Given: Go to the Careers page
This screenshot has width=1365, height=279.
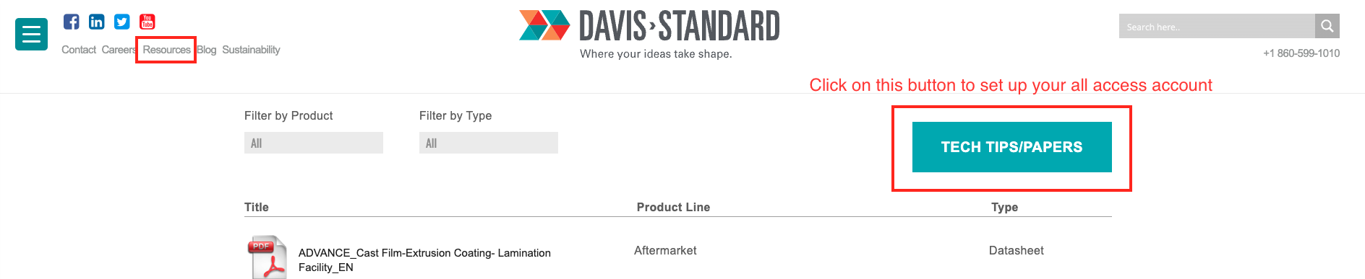Looking at the screenshot, I should pyautogui.click(x=119, y=50).
